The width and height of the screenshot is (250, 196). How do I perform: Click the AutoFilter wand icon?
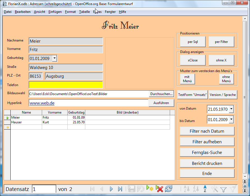214,189
